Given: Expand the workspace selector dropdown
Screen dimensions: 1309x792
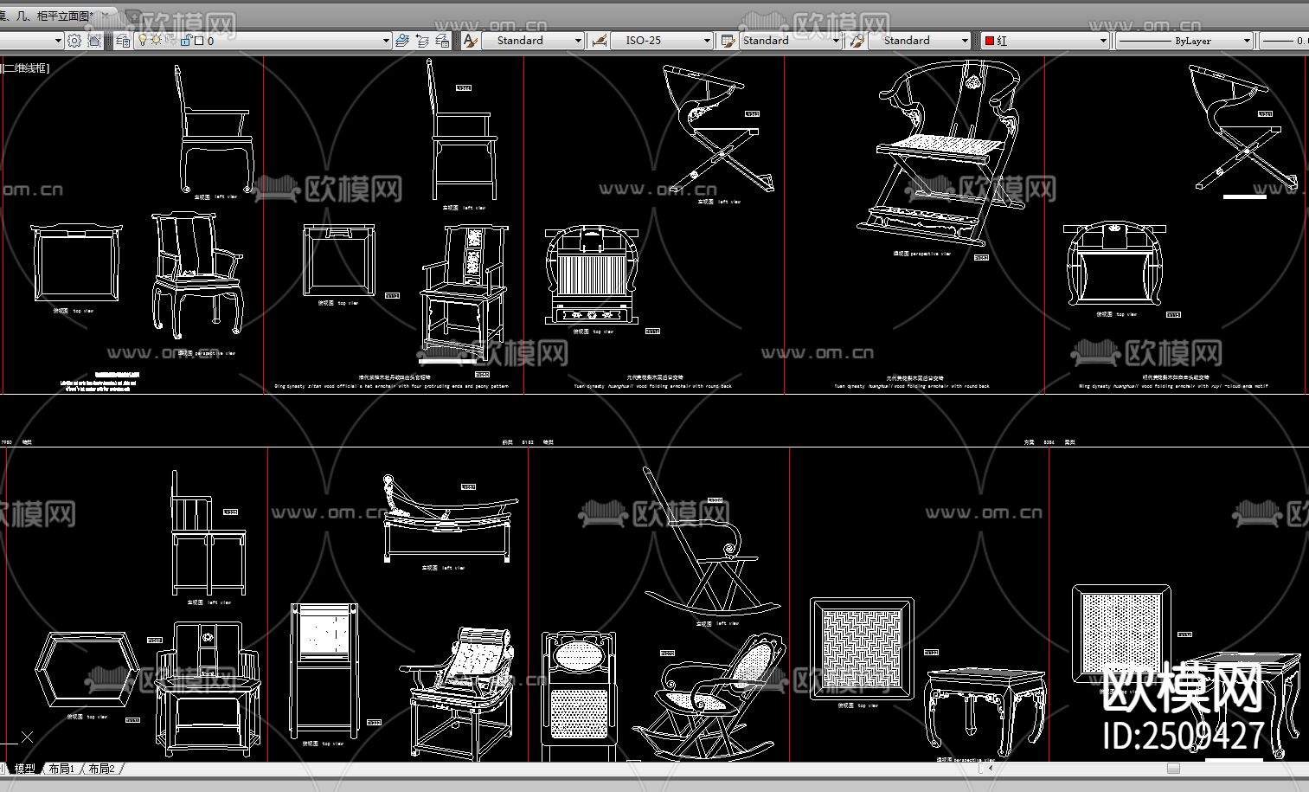Looking at the screenshot, I should click(x=58, y=41).
